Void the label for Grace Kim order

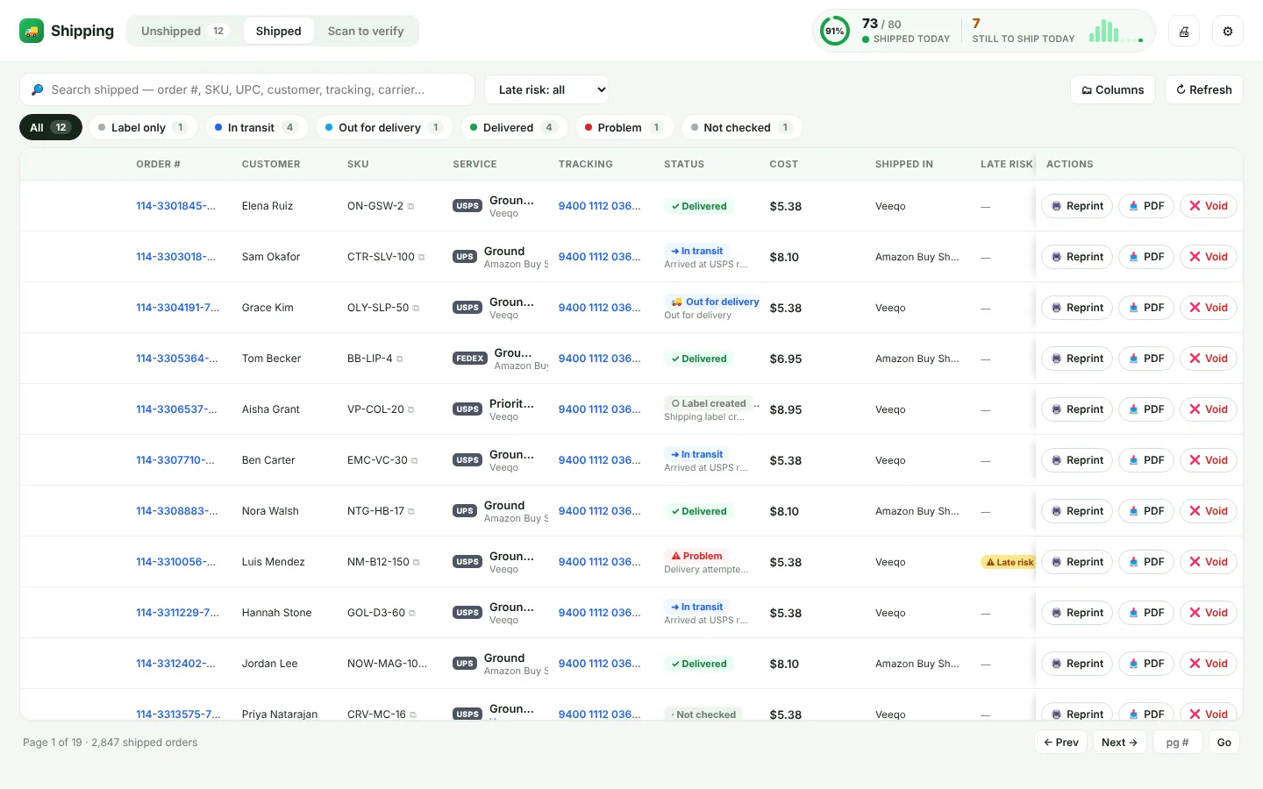(1209, 308)
